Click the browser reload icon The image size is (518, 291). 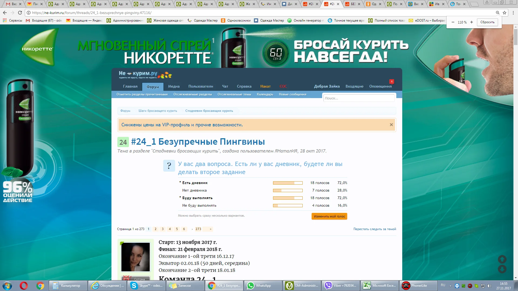point(20,13)
